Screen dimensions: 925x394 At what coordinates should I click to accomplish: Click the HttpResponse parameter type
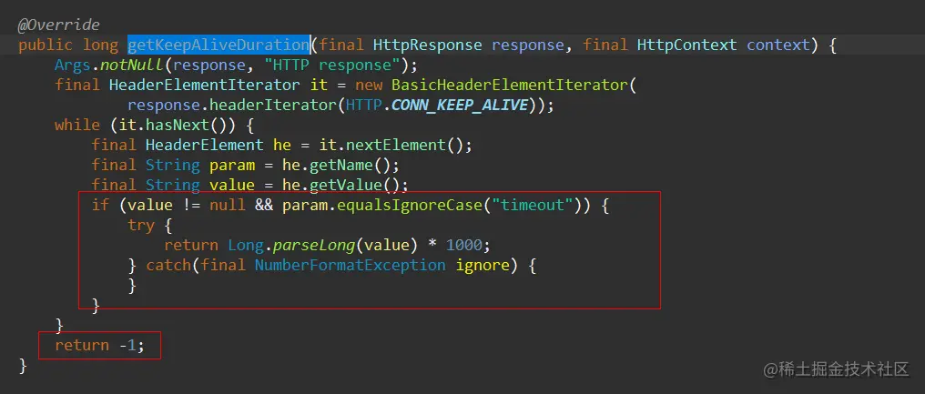(428, 45)
